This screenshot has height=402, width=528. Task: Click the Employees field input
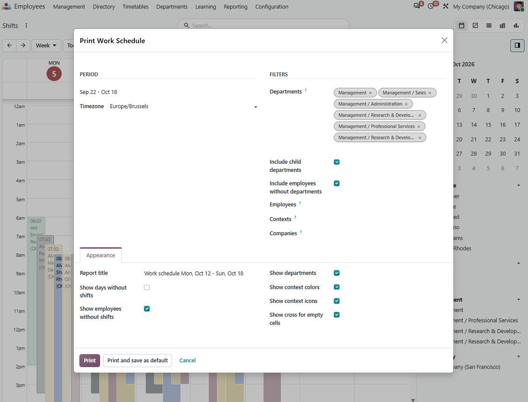[x=390, y=205]
